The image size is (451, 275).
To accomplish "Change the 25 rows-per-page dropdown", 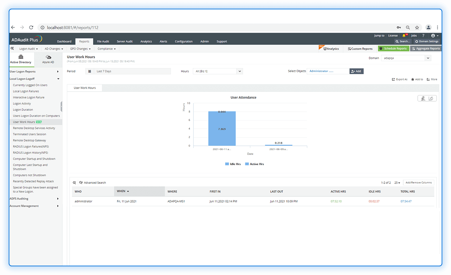I will [x=397, y=183].
